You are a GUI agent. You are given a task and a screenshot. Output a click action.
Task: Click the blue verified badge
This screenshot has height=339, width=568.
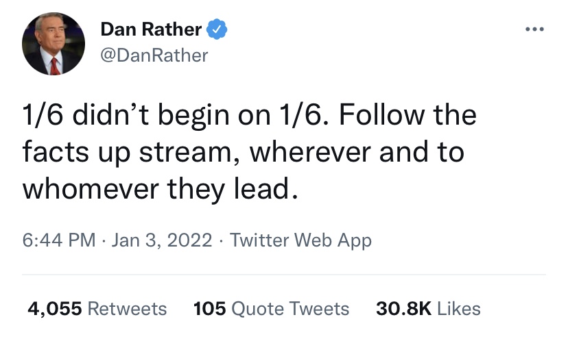[218, 29]
